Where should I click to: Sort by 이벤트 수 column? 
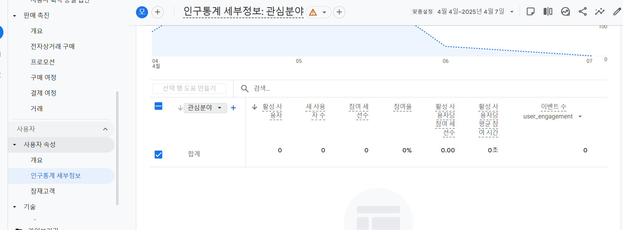[x=553, y=107]
